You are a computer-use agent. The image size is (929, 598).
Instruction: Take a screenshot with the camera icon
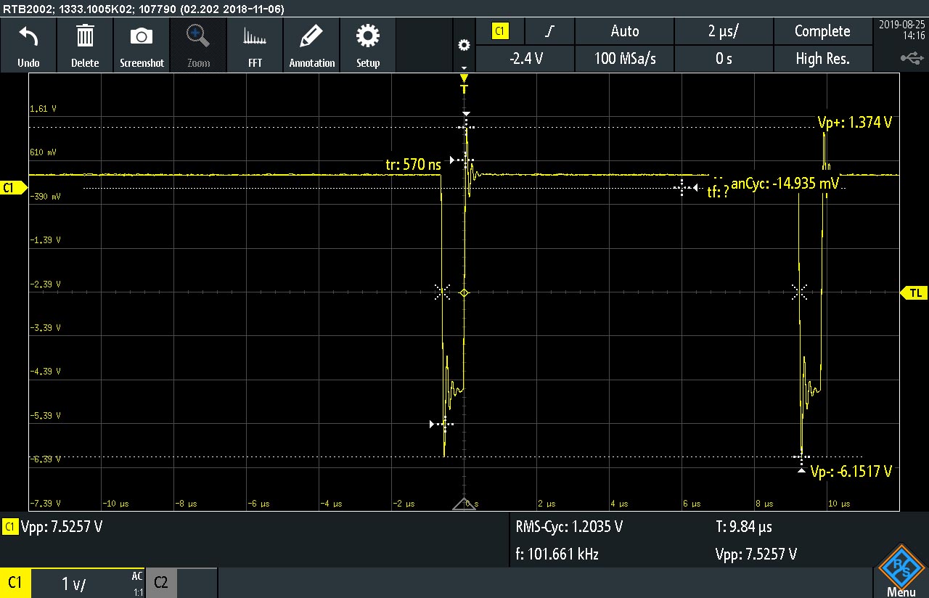point(142,36)
